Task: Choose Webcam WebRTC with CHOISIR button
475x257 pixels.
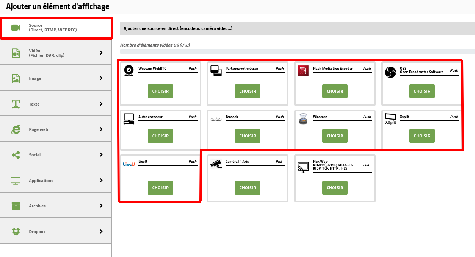Action: coord(160,91)
